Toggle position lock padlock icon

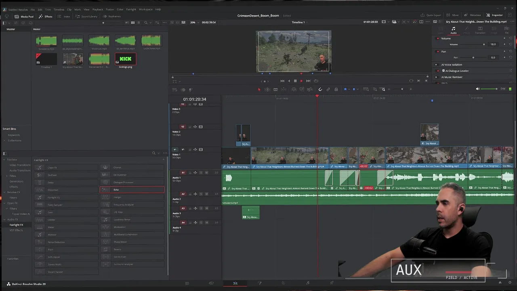coord(336,89)
